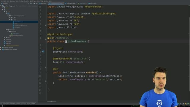Image resolution: width=190 pixels, height=107 pixels.
Task: Click the External Libraries icon
Action: [3, 48]
